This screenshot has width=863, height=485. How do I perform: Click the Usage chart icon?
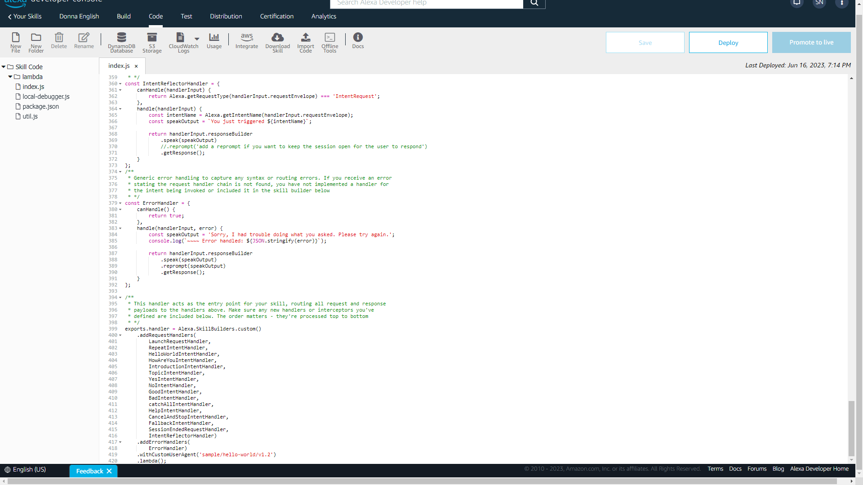pos(214,38)
